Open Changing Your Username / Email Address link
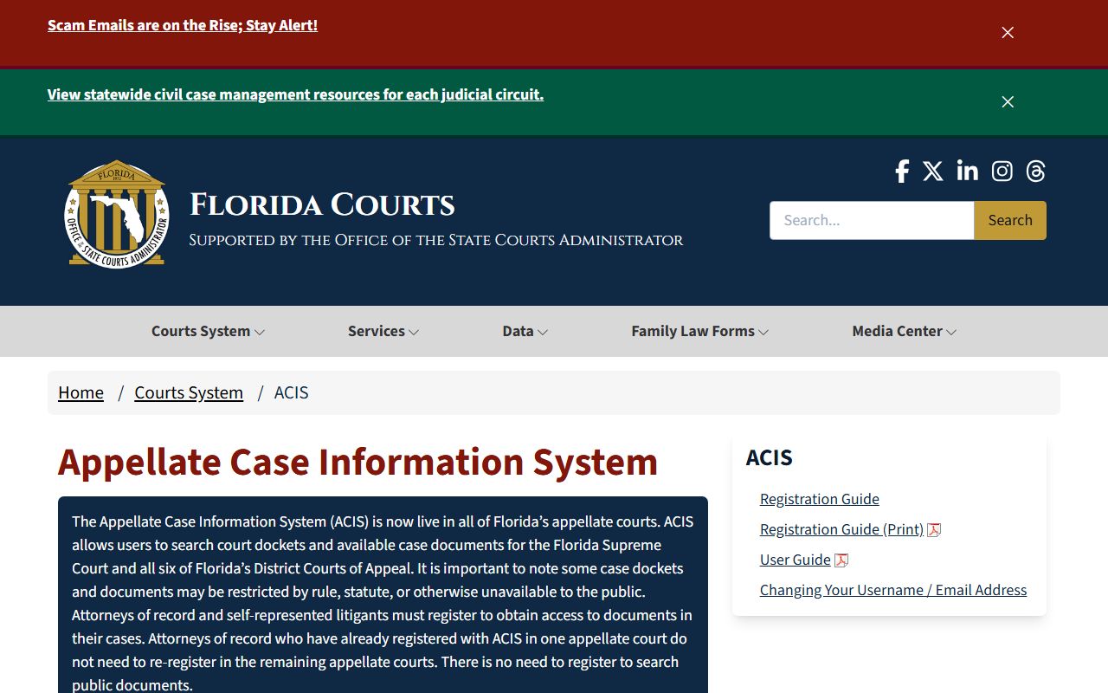 [x=893, y=590]
